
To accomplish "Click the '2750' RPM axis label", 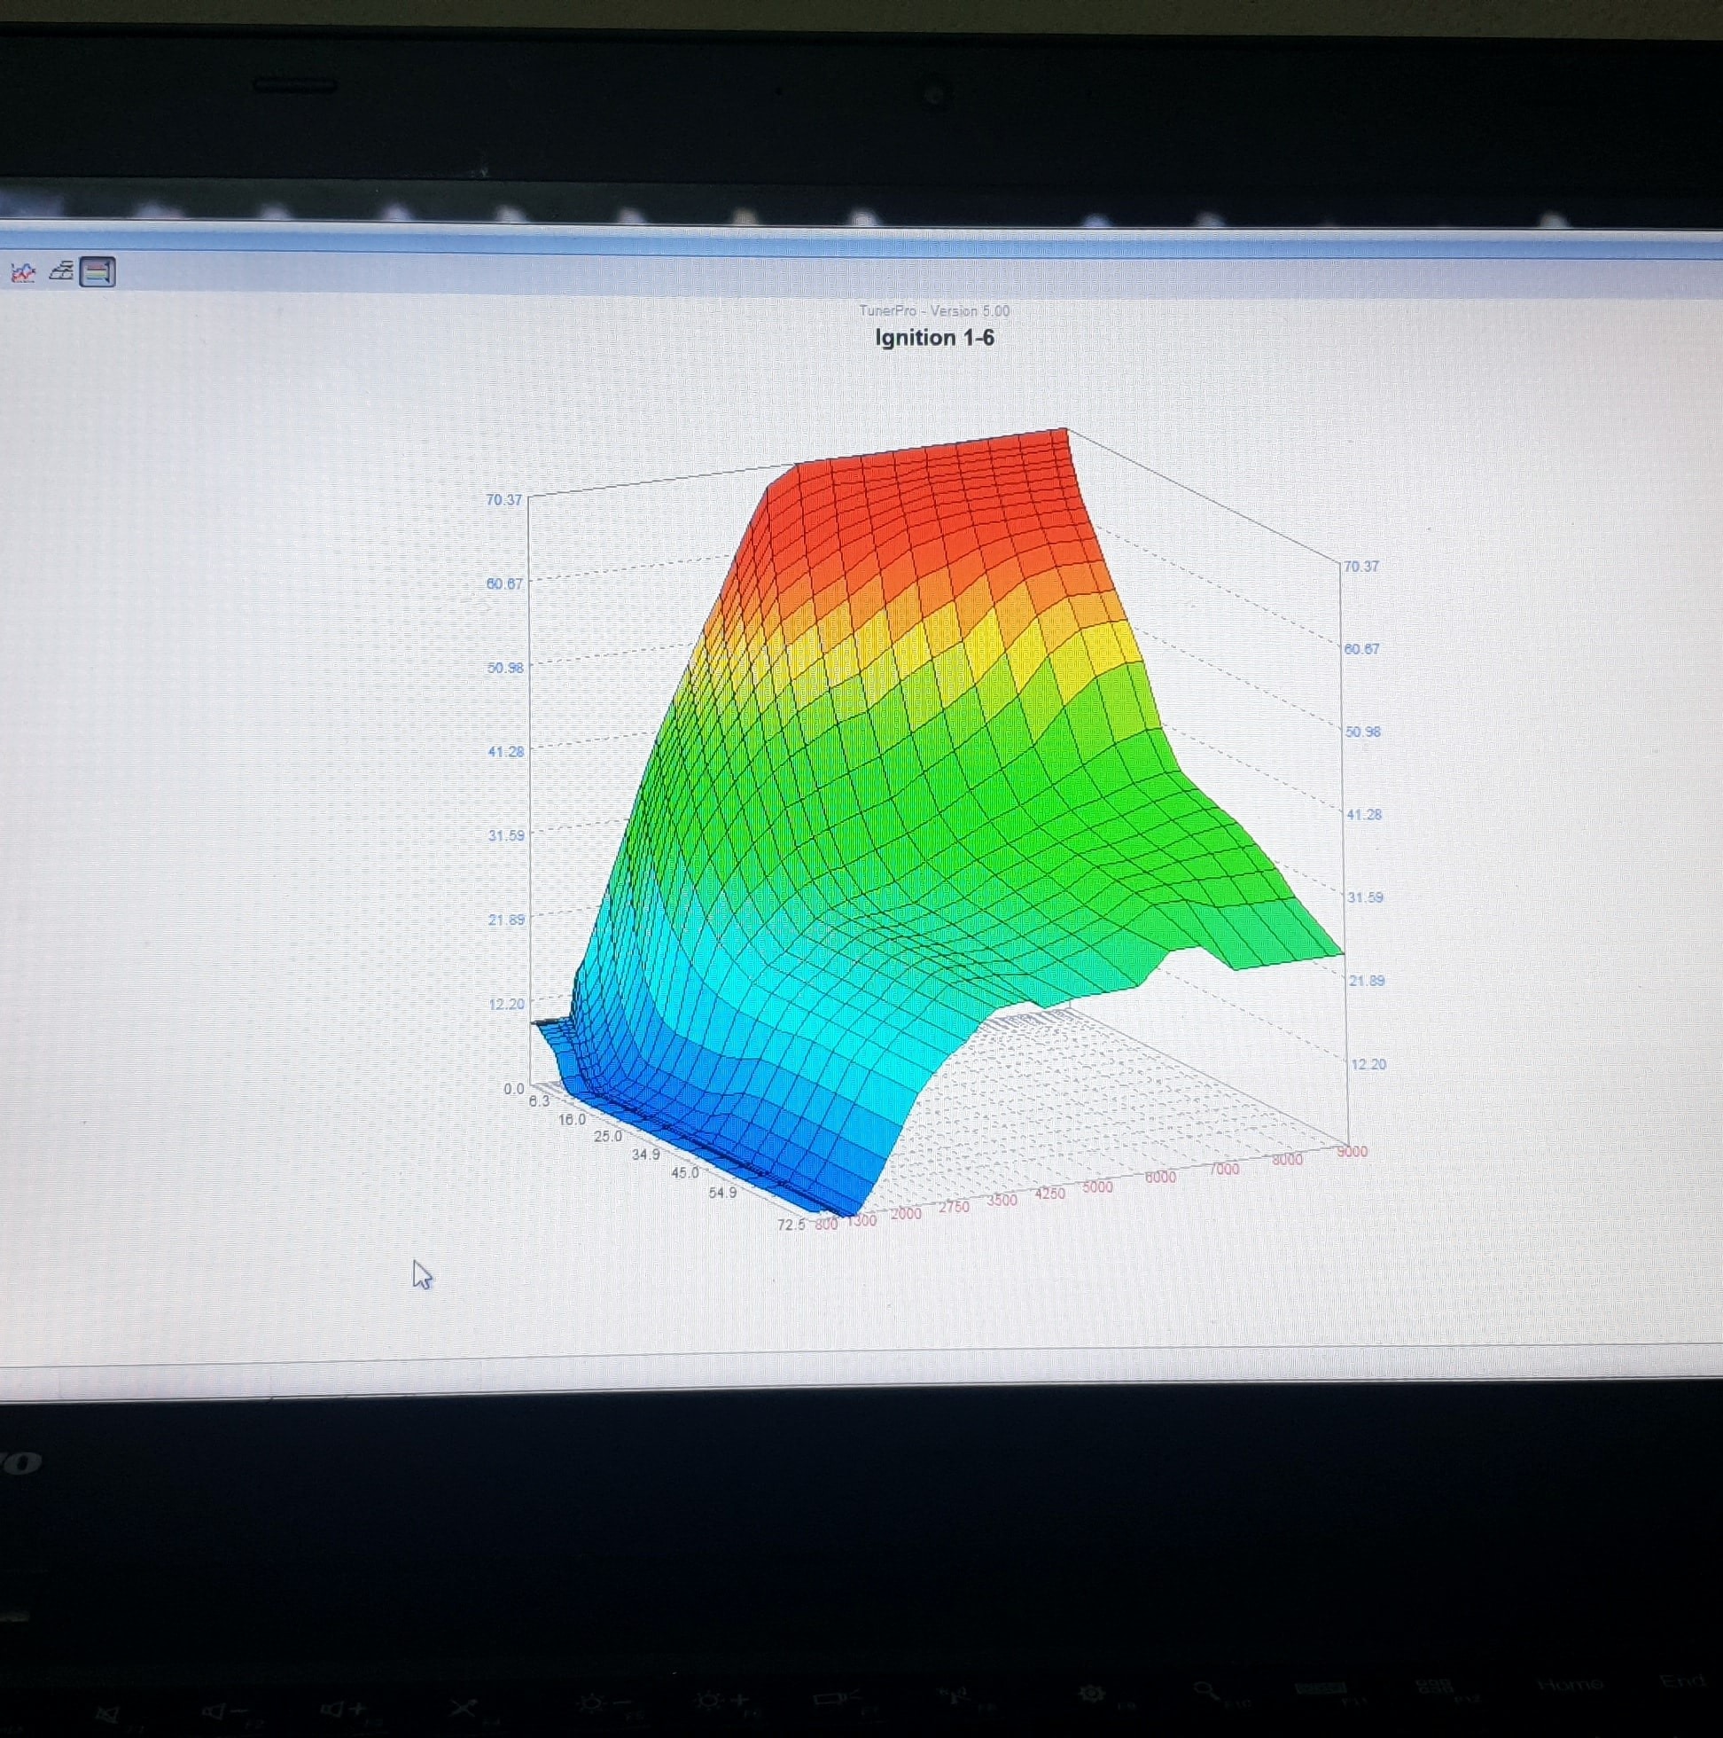I will (955, 1207).
